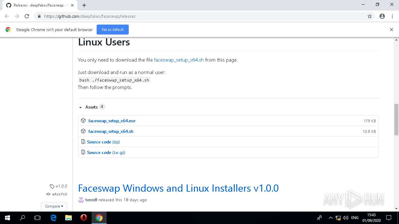Open torzdf's profile link

tap(91, 200)
